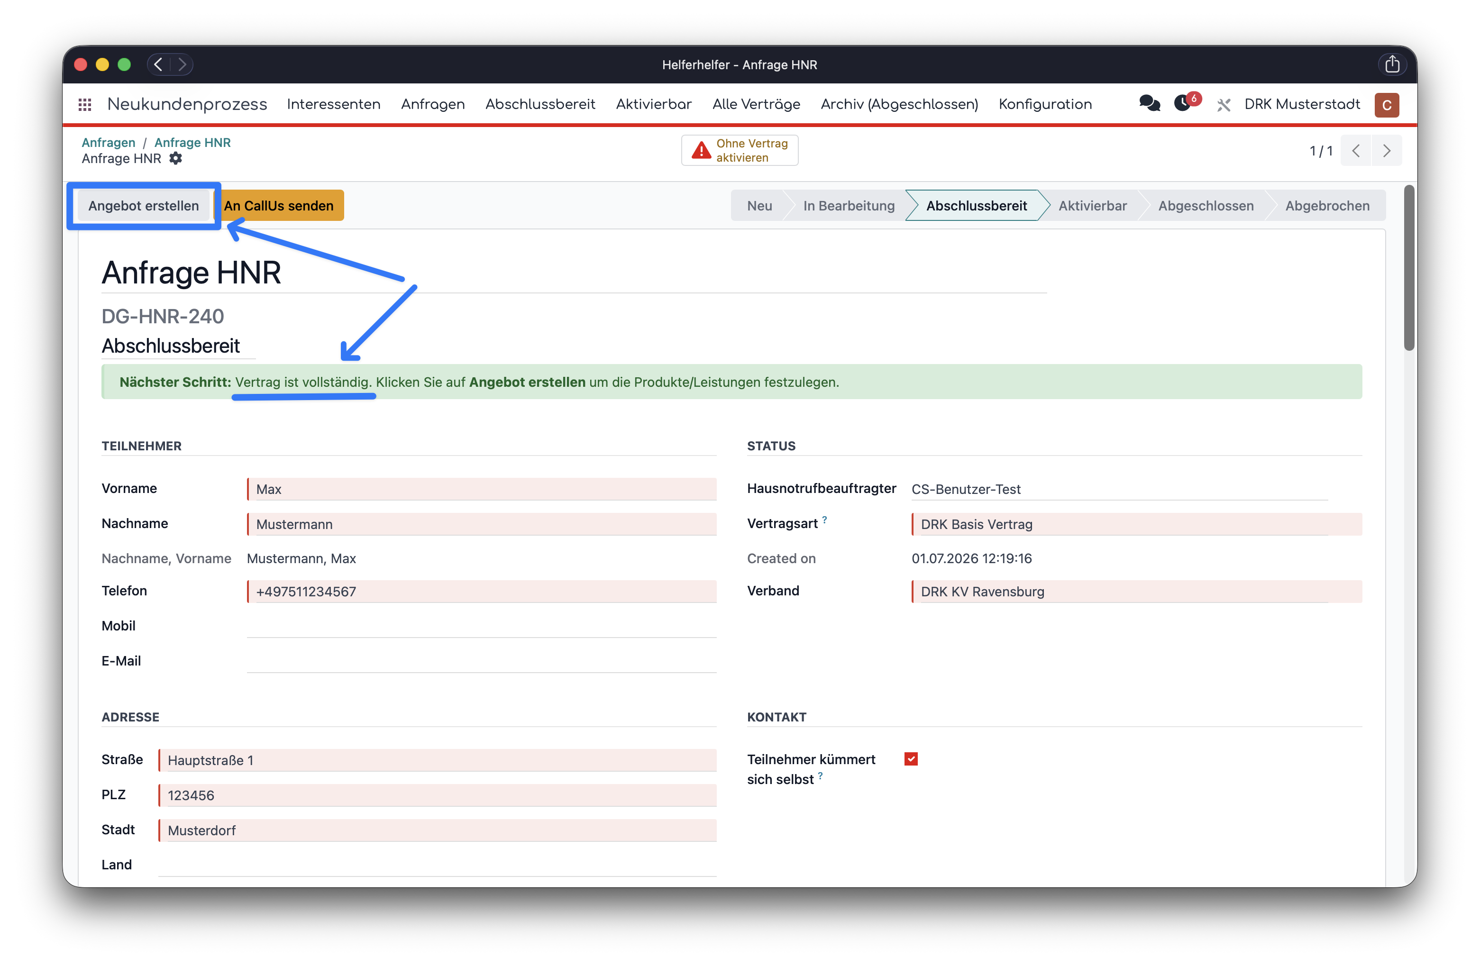The image size is (1480, 967).
Task: Open the Abschlussbereit menu item
Action: coord(540,104)
